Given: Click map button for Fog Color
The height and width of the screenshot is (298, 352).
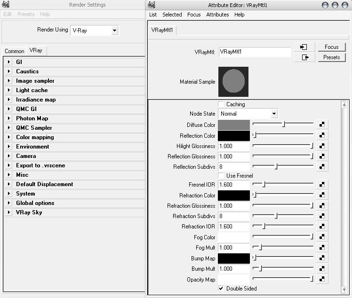Looking at the screenshot, I should point(322,236).
